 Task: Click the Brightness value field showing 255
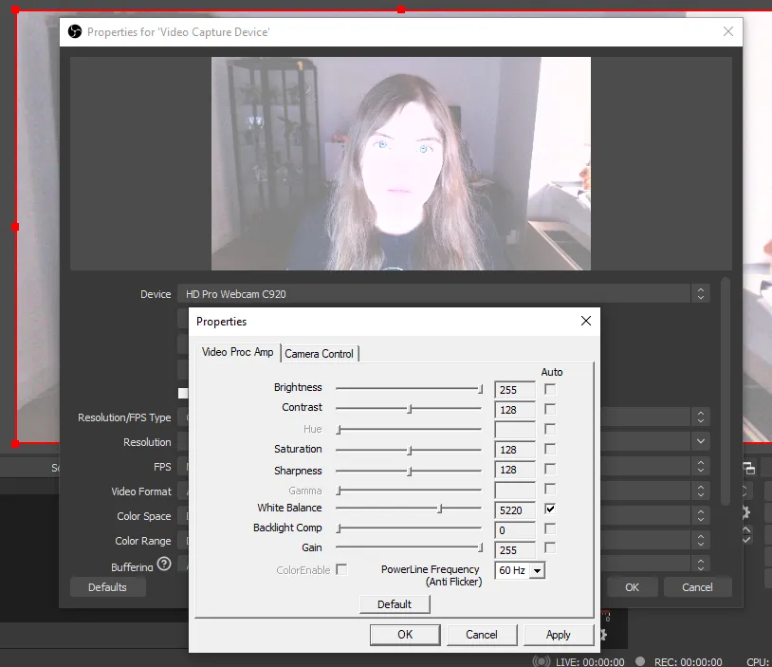[514, 389]
